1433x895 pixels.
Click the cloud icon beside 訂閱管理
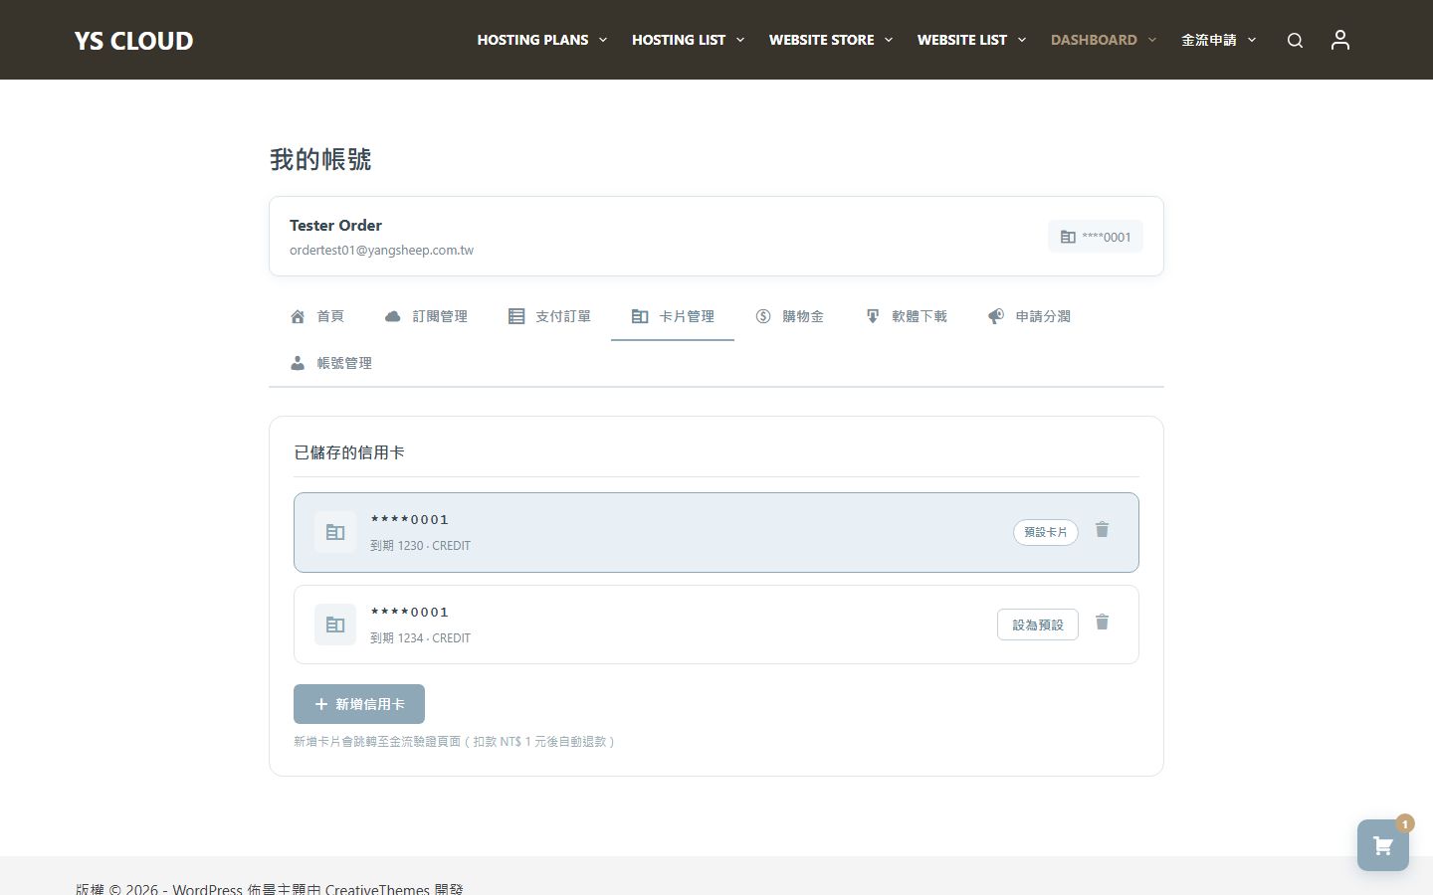click(393, 316)
